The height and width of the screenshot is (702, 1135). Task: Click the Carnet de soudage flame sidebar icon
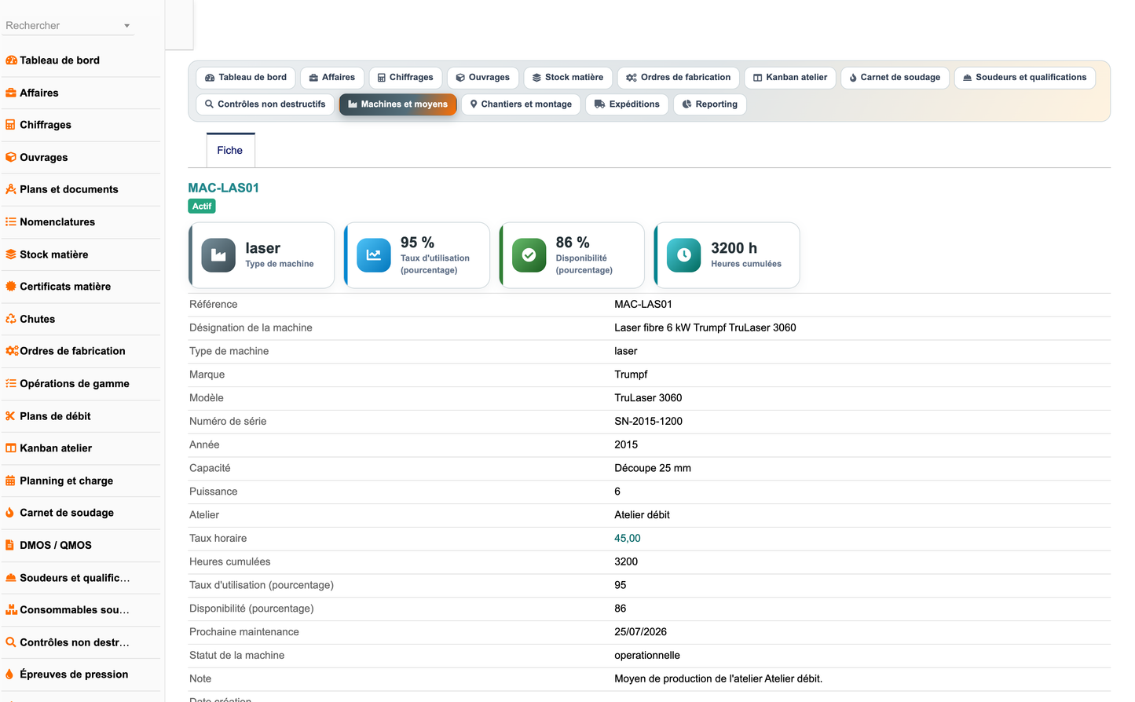coord(10,513)
